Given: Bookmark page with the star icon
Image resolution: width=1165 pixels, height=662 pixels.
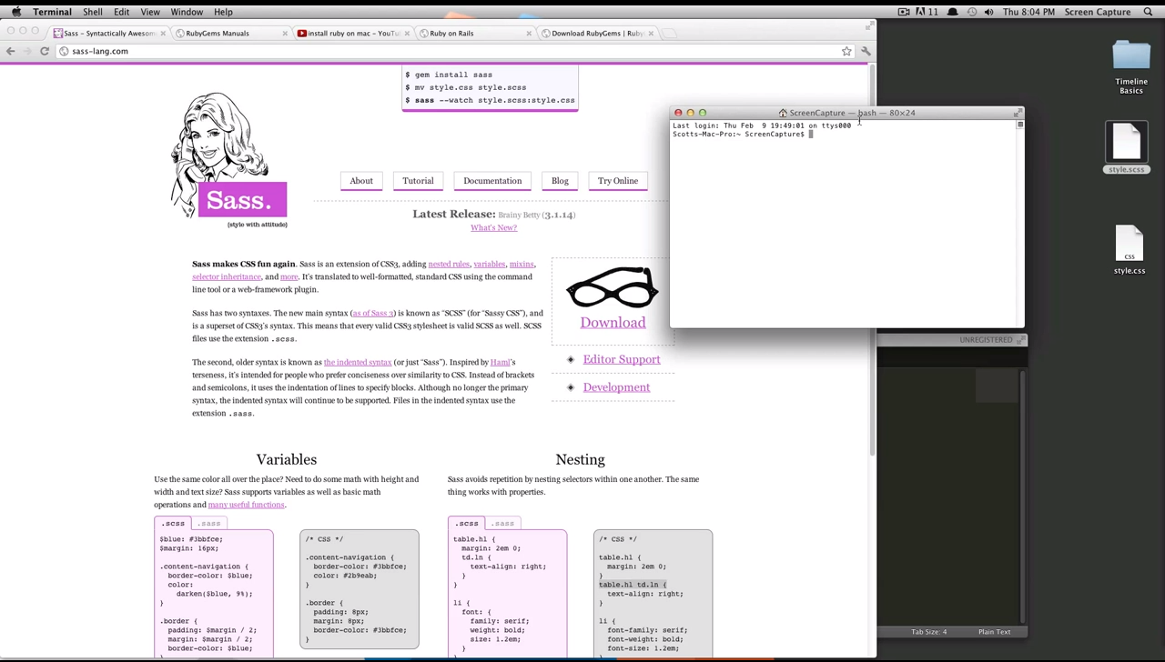Looking at the screenshot, I should [846, 52].
